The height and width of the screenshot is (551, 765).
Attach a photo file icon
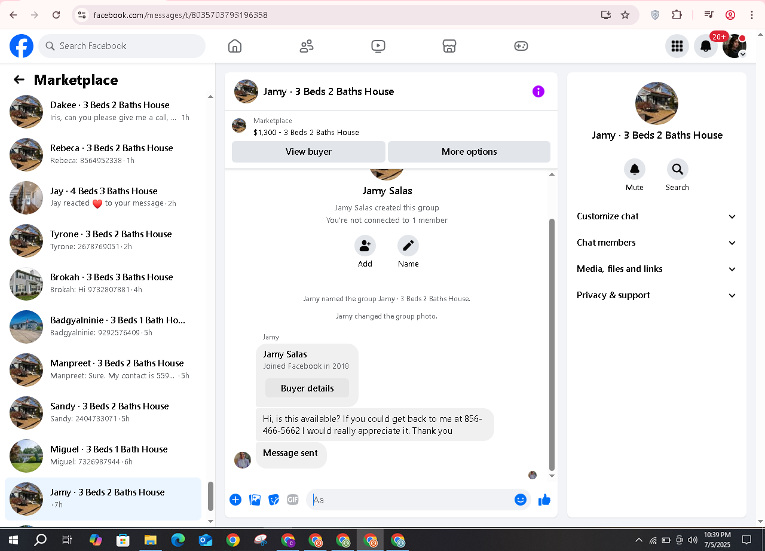255,500
